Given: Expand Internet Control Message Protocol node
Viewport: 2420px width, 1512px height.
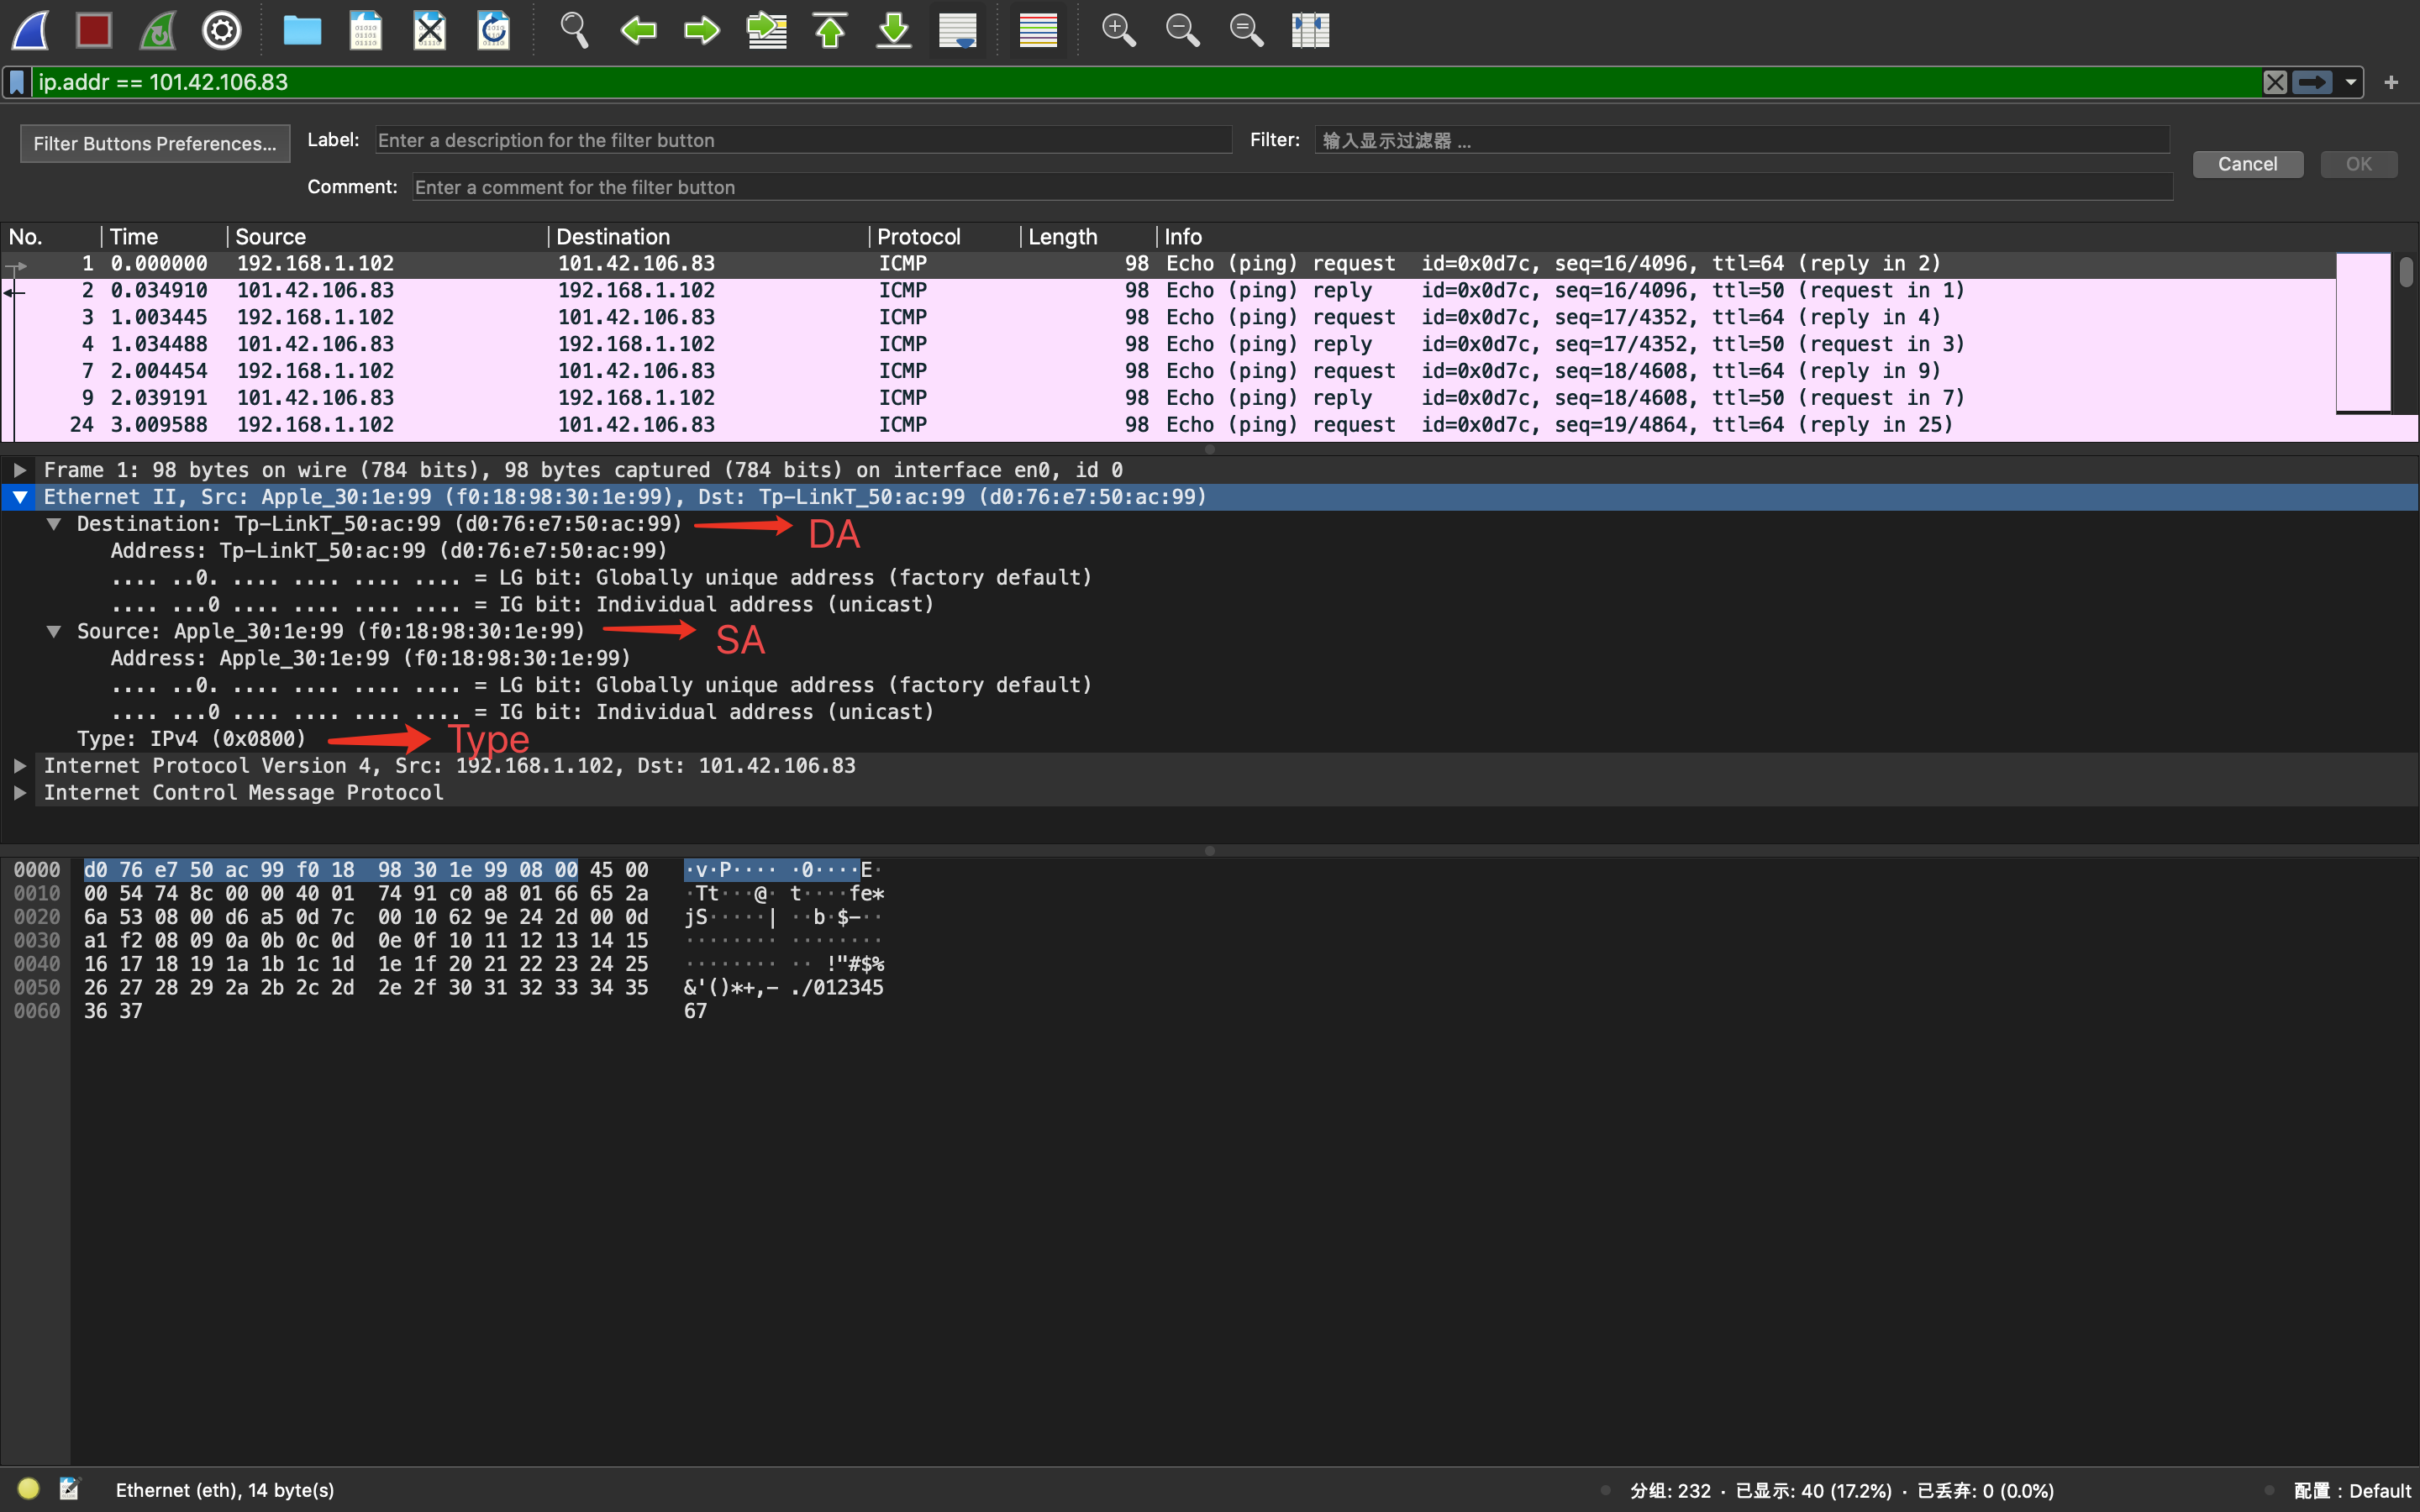Looking at the screenshot, I should click(19, 793).
